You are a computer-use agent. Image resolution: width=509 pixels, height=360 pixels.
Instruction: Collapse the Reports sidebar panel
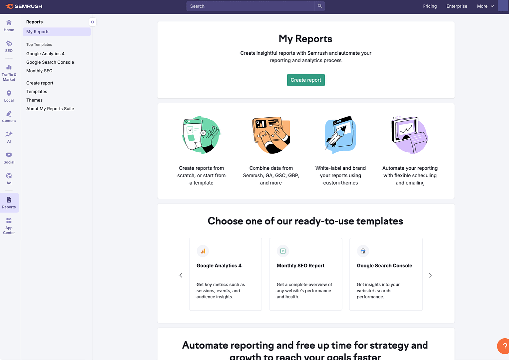coord(93,22)
